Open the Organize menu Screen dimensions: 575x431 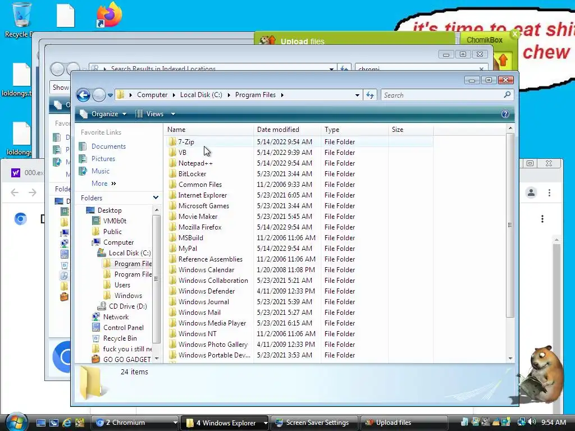104,114
